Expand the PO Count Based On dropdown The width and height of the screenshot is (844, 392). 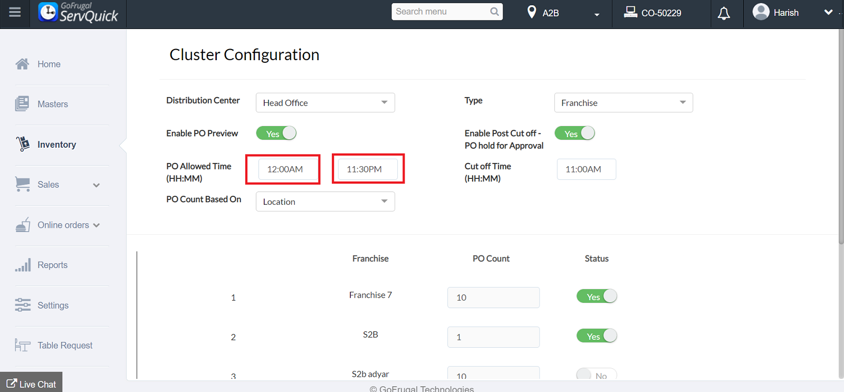pos(325,202)
